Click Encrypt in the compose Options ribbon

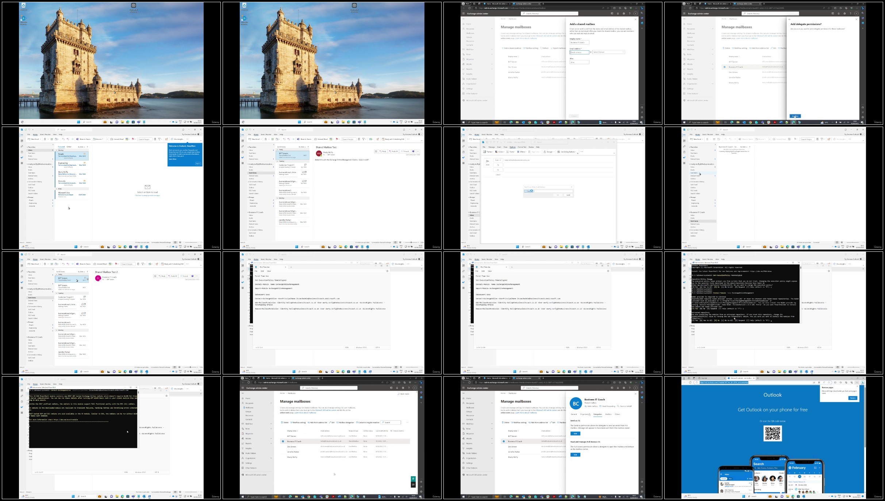[x=549, y=152]
